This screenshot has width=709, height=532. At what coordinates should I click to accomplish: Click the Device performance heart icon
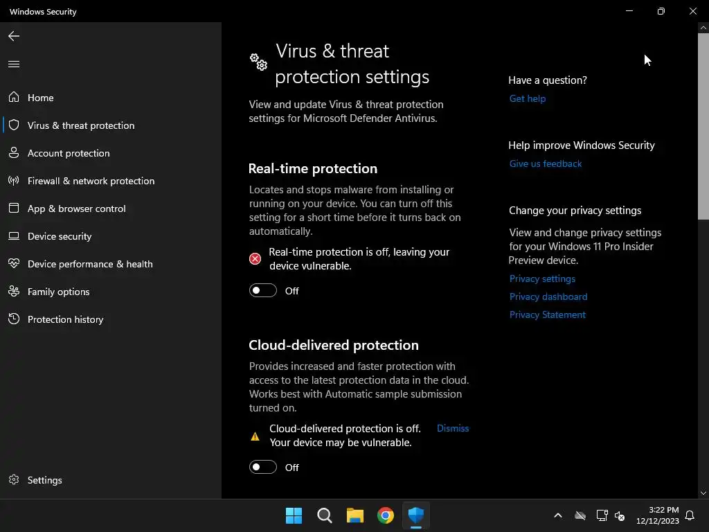point(14,263)
